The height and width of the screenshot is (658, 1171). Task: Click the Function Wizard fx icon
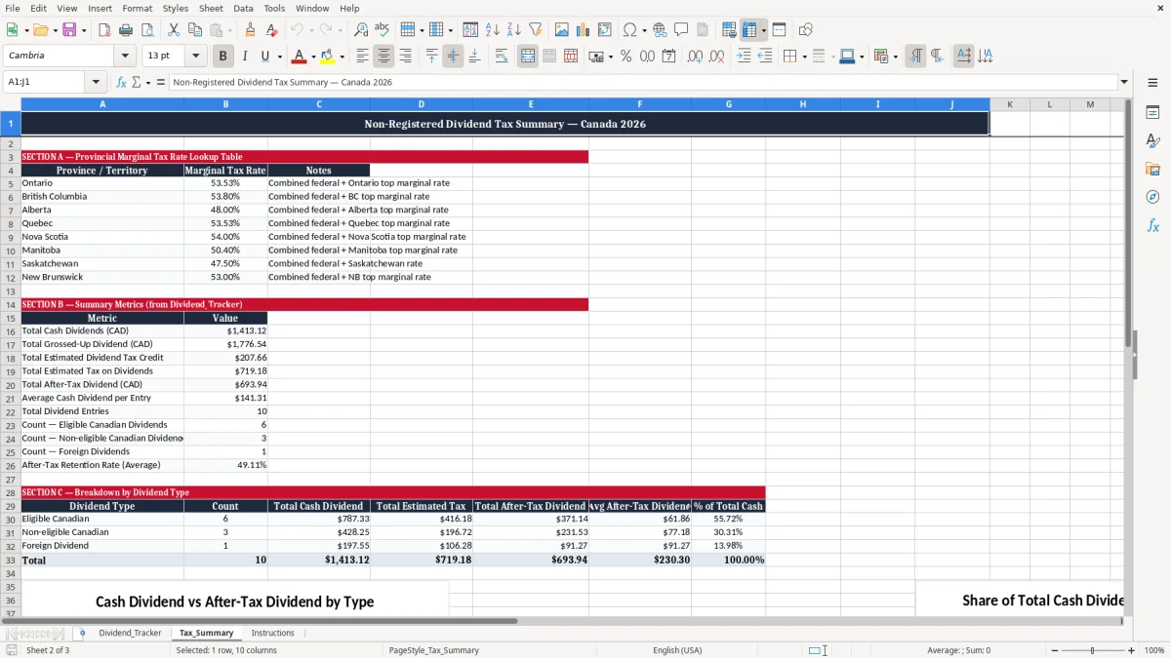122,83
